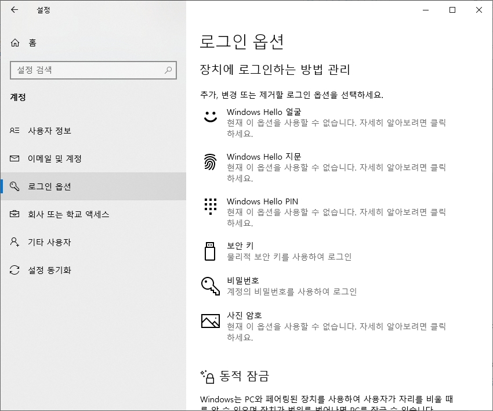Click the Windows Hello 지문 fingerprint icon
Image resolution: width=493 pixels, height=411 pixels.
(211, 161)
